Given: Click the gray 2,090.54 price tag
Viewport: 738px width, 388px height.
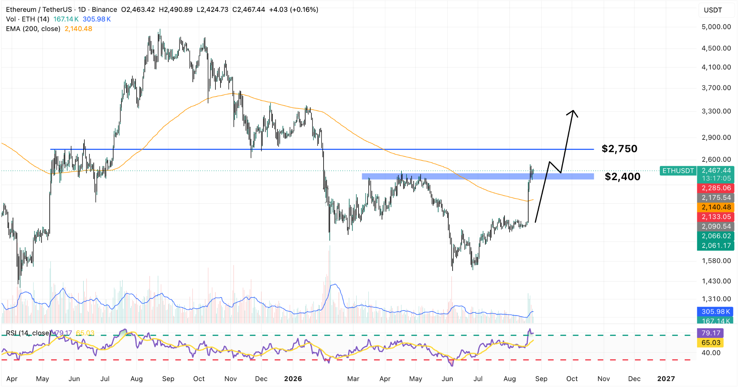Looking at the screenshot, I should pos(716,227).
